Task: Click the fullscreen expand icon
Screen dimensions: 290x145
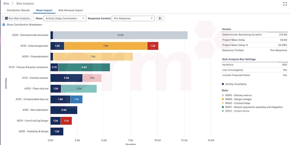Action: click(x=285, y=4)
